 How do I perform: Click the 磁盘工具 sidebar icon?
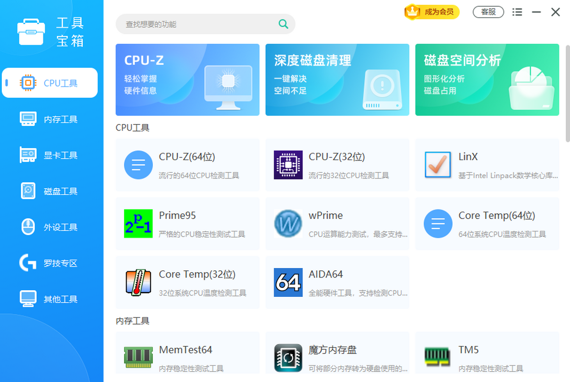(x=28, y=191)
